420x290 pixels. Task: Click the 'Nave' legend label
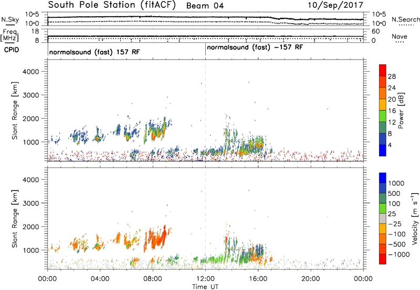click(400, 36)
